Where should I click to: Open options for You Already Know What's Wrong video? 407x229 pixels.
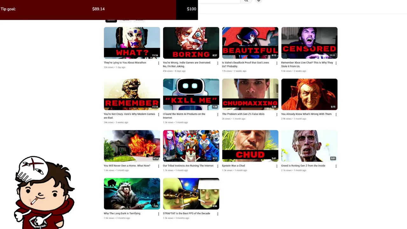coord(336,114)
